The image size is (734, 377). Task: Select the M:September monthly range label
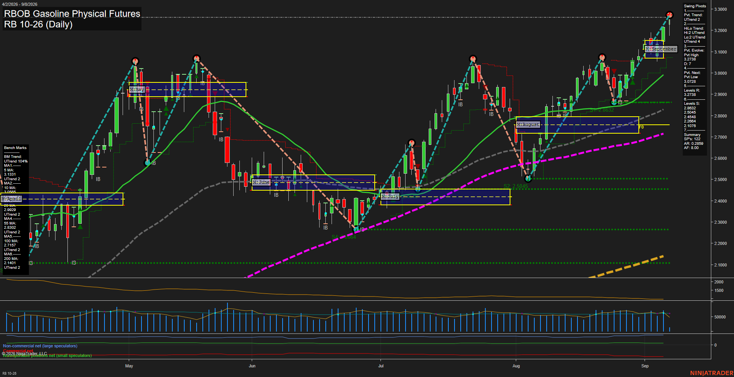(x=661, y=49)
